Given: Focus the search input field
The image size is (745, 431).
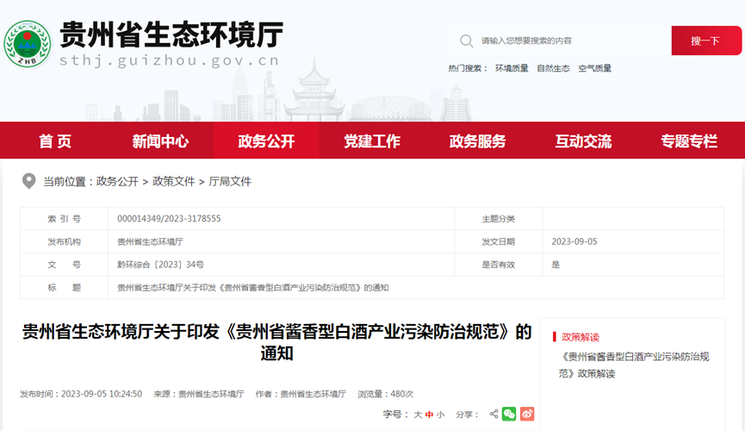Looking at the screenshot, I should [568, 41].
